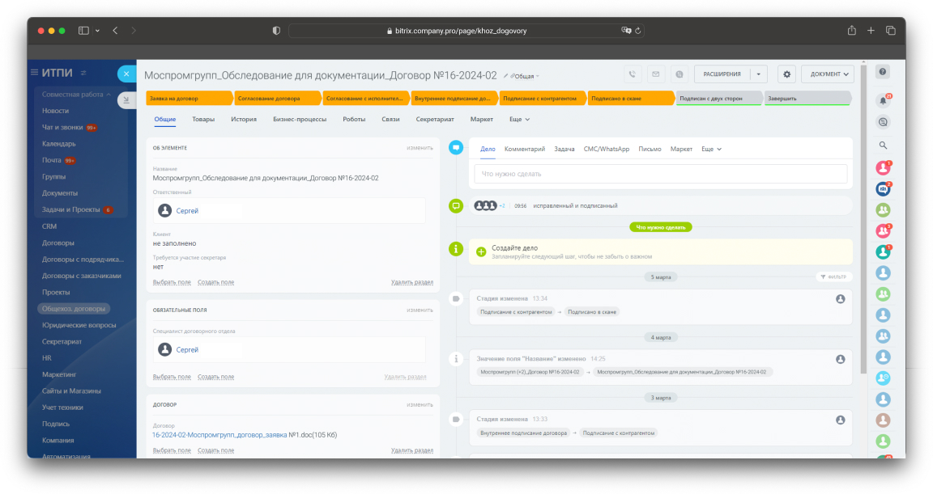This screenshot has width=933, height=494.
Task: Collapse Совместная работа section
Action: [76, 95]
